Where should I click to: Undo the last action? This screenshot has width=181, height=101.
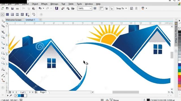(40, 8)
